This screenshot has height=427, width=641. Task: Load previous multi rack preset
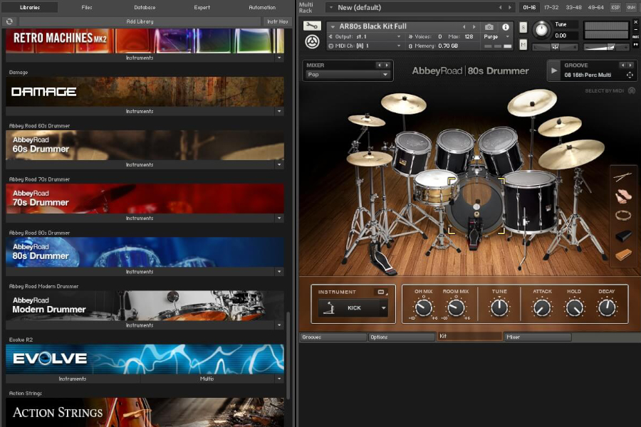tap(500, 7)
